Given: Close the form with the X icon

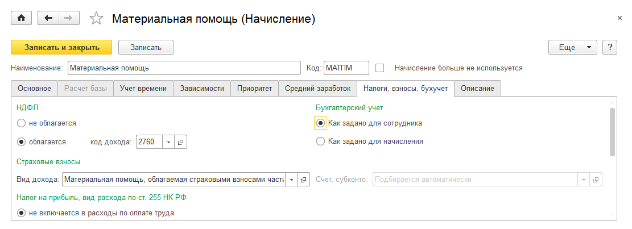Looking at the screenshot, I should pos(619,18).
